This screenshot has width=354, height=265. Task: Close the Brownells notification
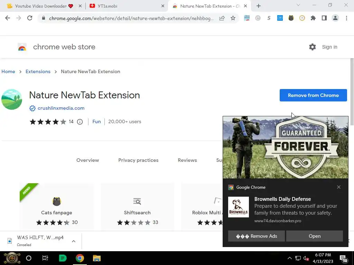click(339, 187)
